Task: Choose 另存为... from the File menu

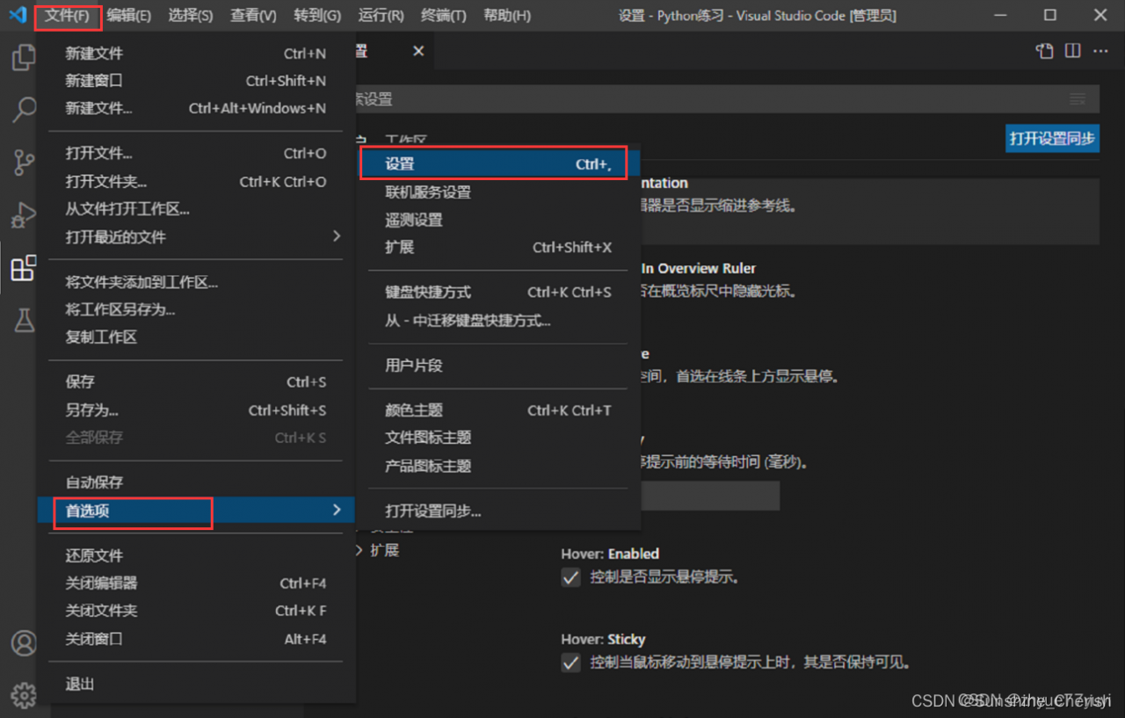Action: tap(196, 410)
